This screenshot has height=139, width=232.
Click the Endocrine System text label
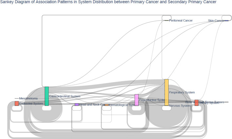tap(31, 104)
